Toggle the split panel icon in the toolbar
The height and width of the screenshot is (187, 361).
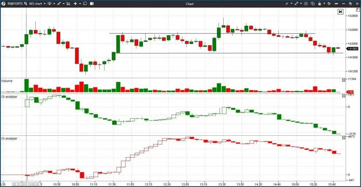coord(91,4)
